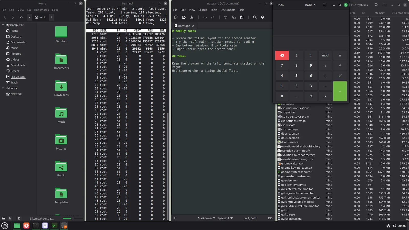Select the gnome-calculator process row
Image resolution: width=409 pixels, height=230 pixels.
point(343,164)
